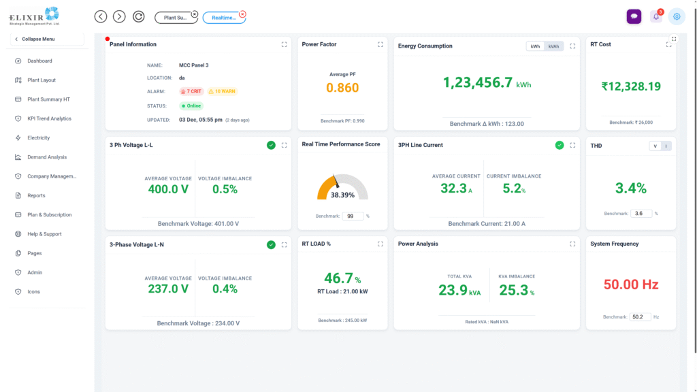Toggle THD to the I option
This screenshot has height=392, width=697.
click(x=666, y=146)
